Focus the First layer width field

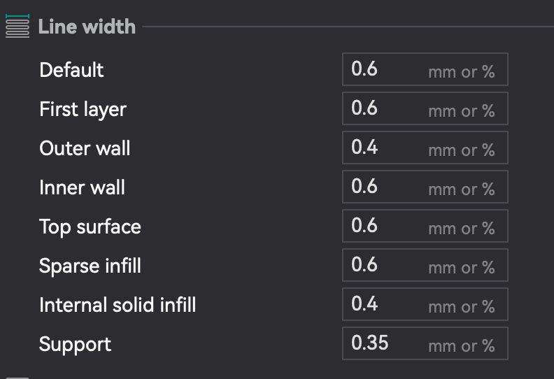click(x=385, y=108)
